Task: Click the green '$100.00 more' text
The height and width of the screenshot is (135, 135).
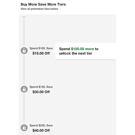Action: point(82,49)
